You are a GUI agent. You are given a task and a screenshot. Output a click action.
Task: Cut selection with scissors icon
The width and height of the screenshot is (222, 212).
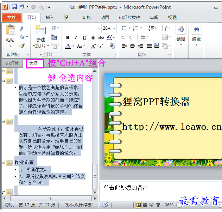pos(21,28)
